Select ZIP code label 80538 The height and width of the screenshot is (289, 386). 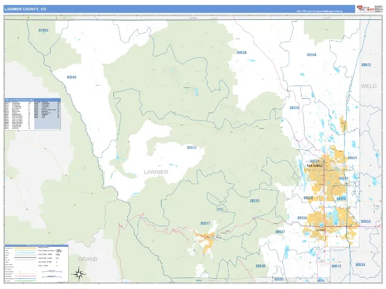(x=302, y=218)
